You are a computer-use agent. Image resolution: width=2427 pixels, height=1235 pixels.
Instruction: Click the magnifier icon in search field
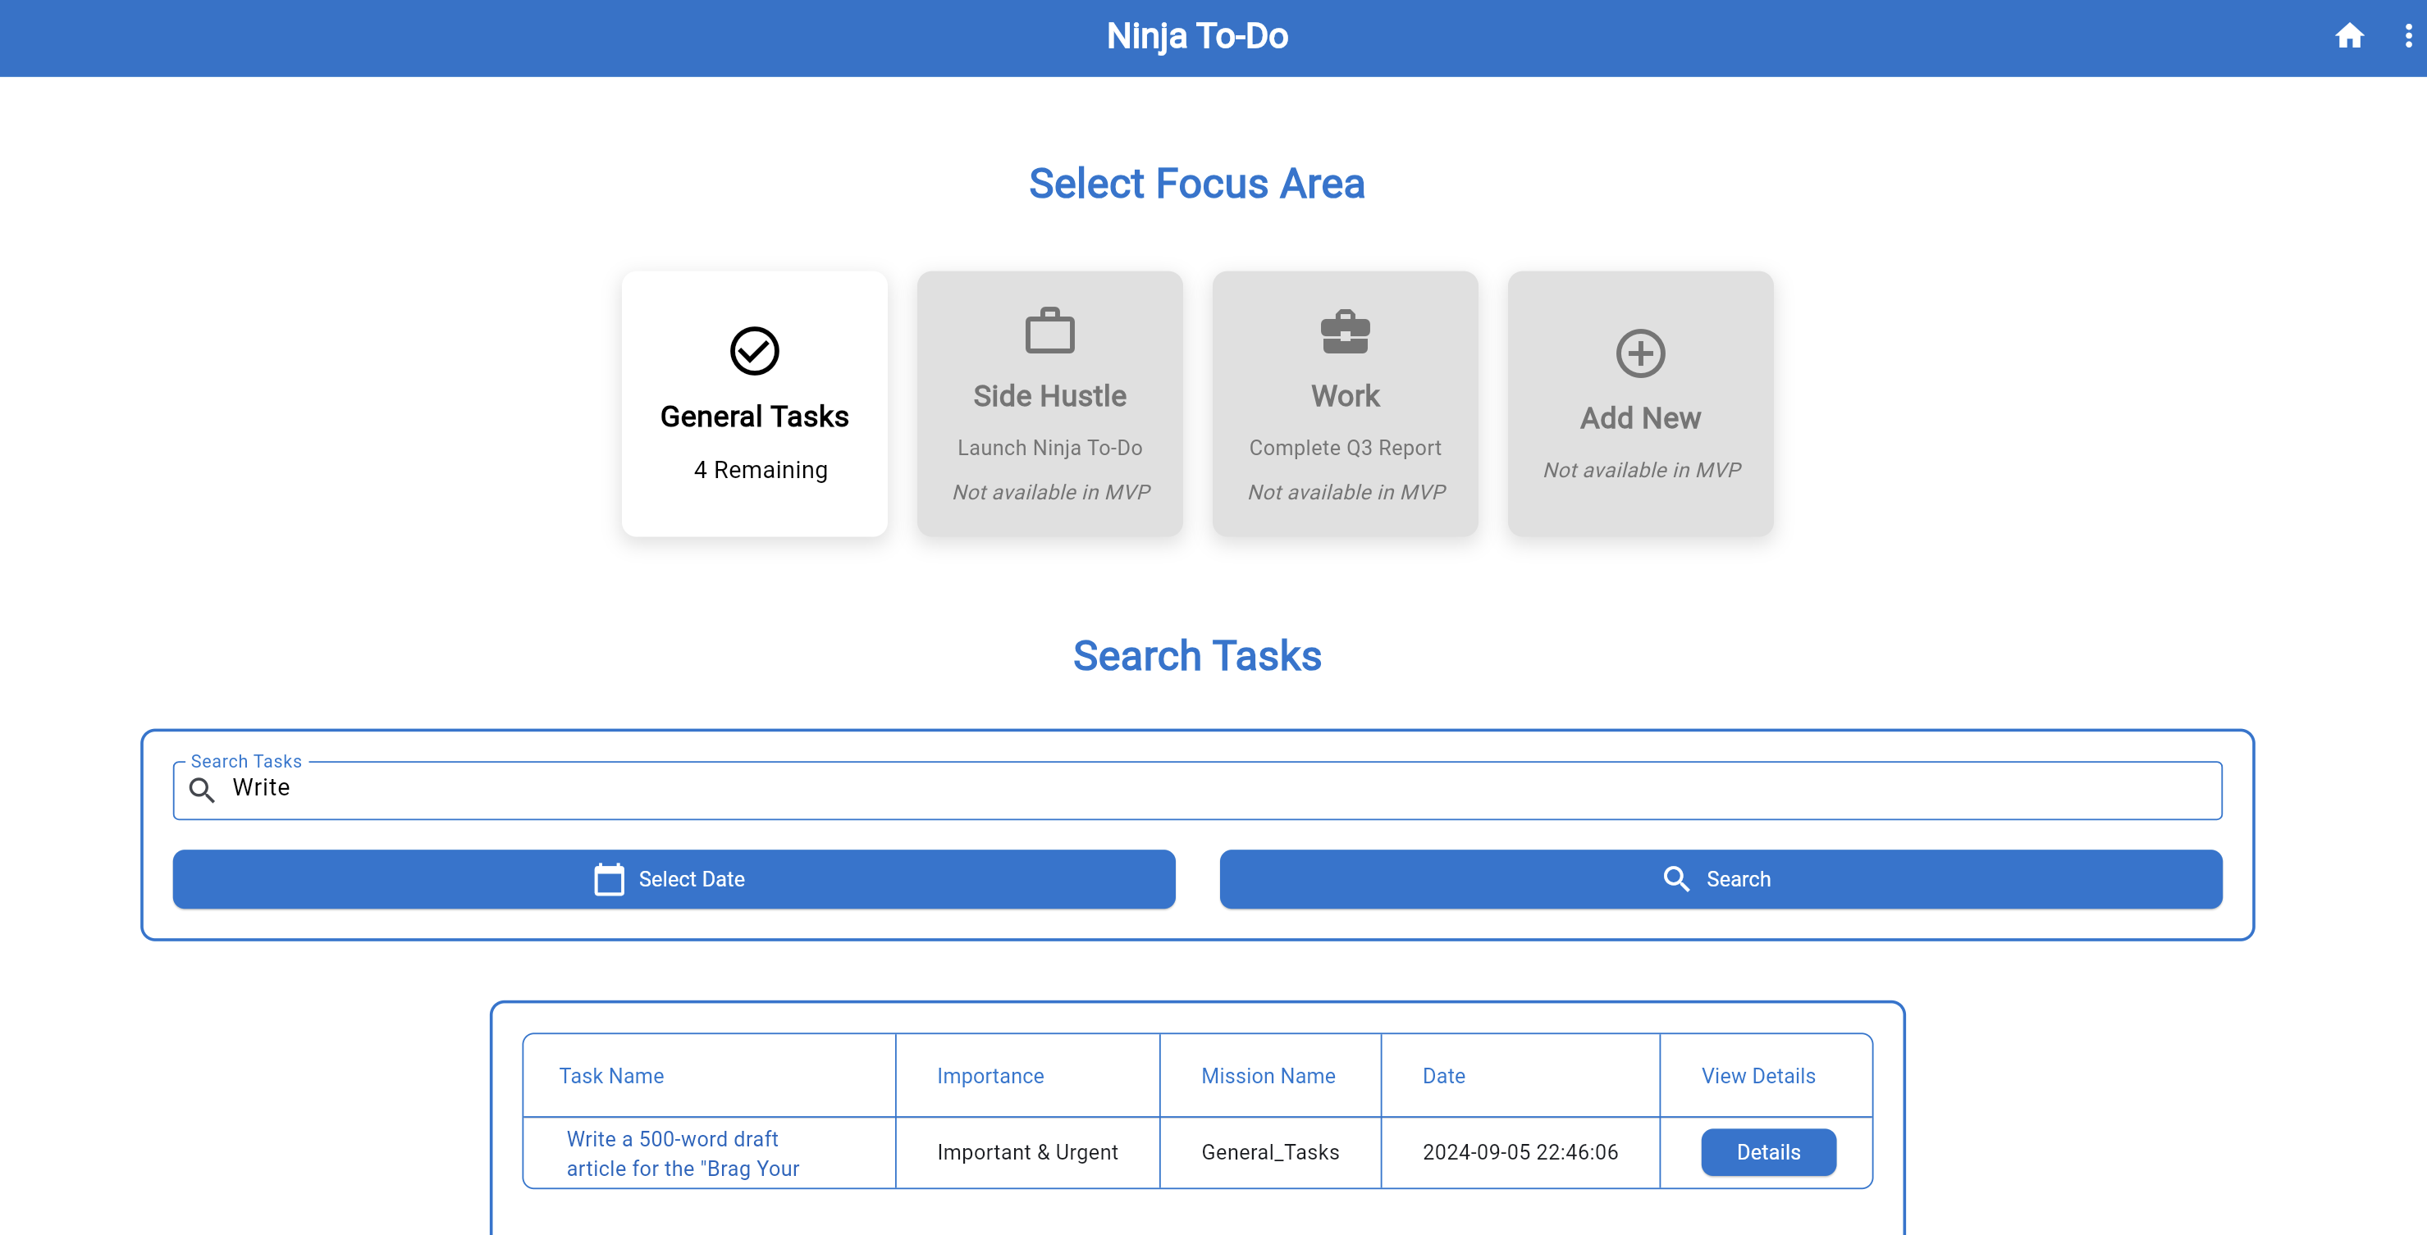pos(202,790)
